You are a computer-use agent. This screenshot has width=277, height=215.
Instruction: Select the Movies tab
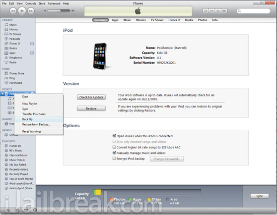click(x=141, y=20)
